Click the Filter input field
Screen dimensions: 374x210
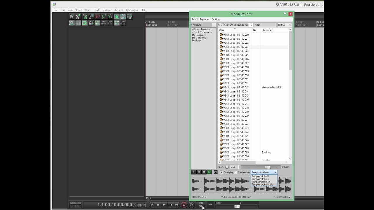click(x=265, y=25)
